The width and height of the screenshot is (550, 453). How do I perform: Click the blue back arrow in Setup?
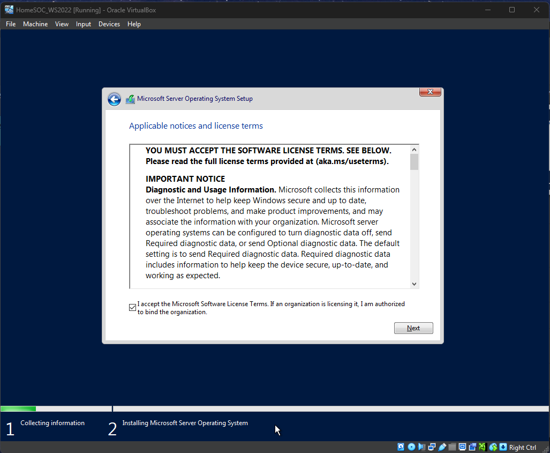tap(114, 99)
